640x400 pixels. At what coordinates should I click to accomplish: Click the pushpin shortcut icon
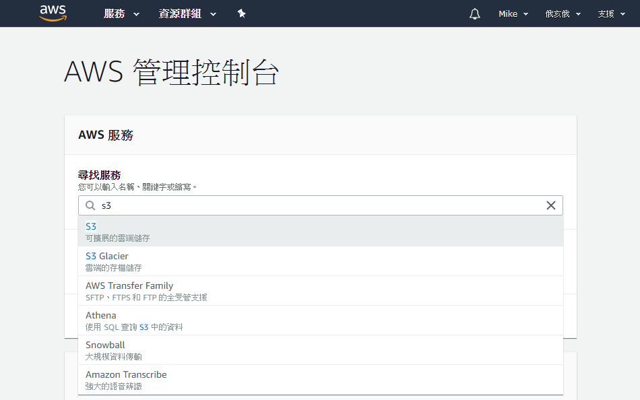[x=242, y=14]
